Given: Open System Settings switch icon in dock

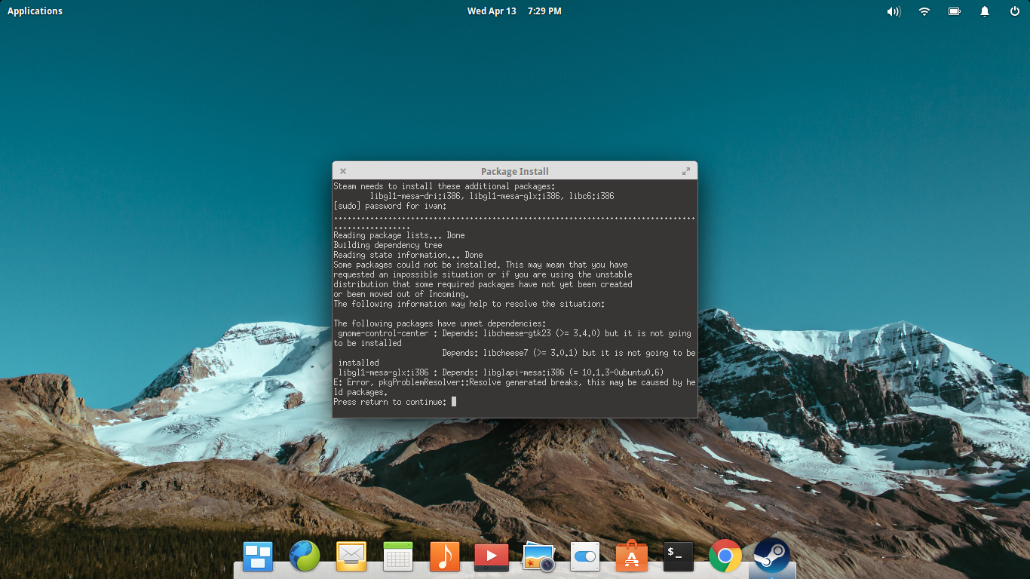Looking at the screenshot, I should point(585,556).
